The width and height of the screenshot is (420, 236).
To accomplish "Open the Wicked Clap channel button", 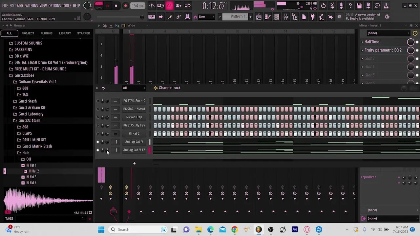I will (134, 117).
